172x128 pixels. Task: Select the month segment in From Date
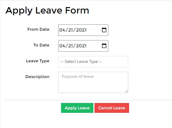click(x=62, y=30)
